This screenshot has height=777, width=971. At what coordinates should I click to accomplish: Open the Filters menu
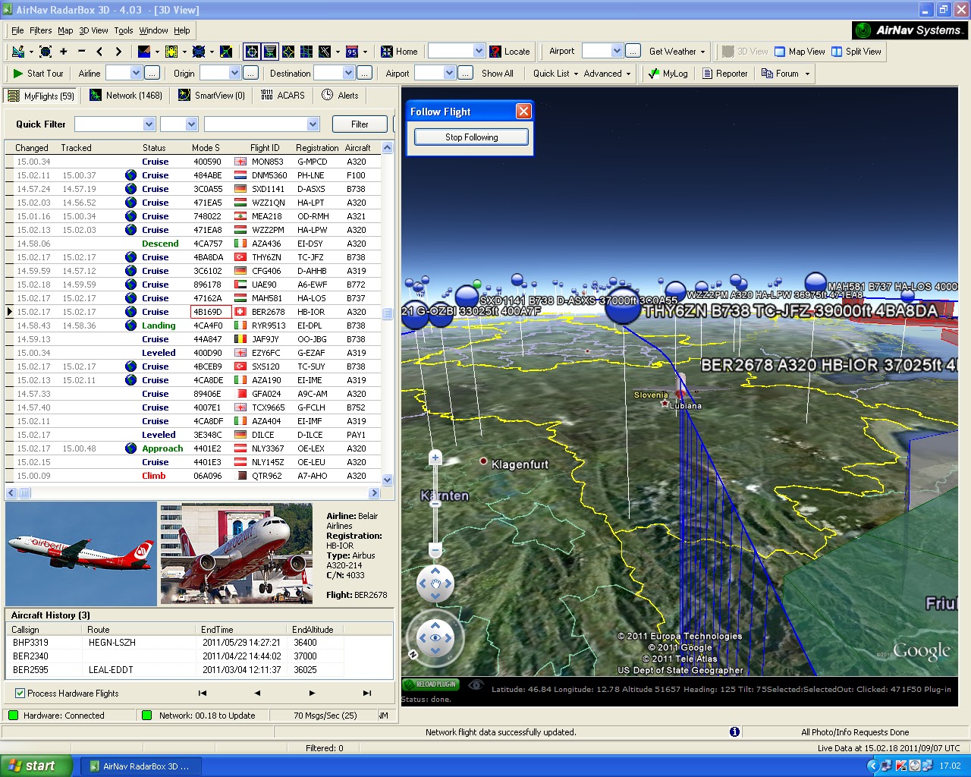[x=41, y=30]
